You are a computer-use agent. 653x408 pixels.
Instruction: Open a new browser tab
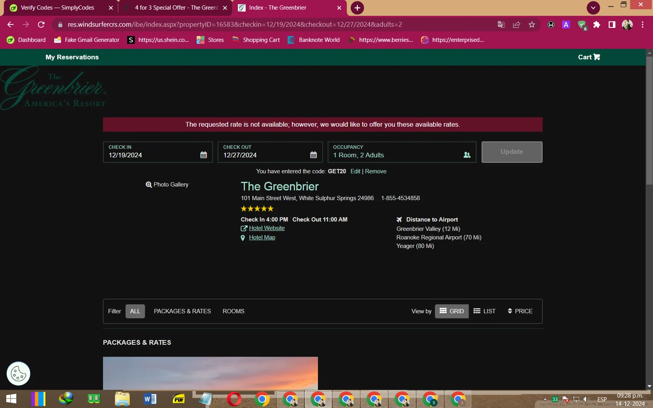(x=357, y=8)
